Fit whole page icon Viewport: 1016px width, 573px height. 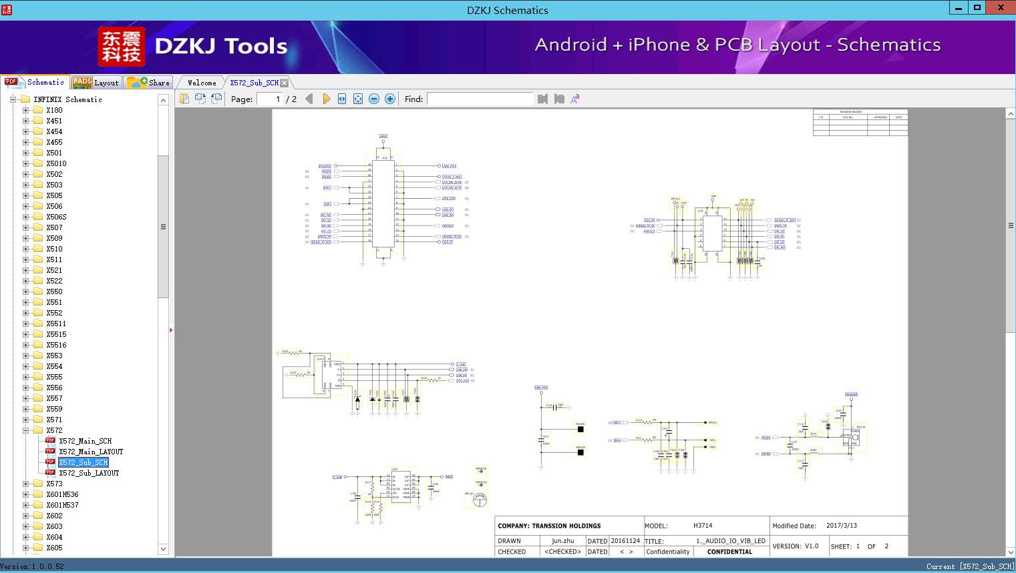(x=358, y=99)
